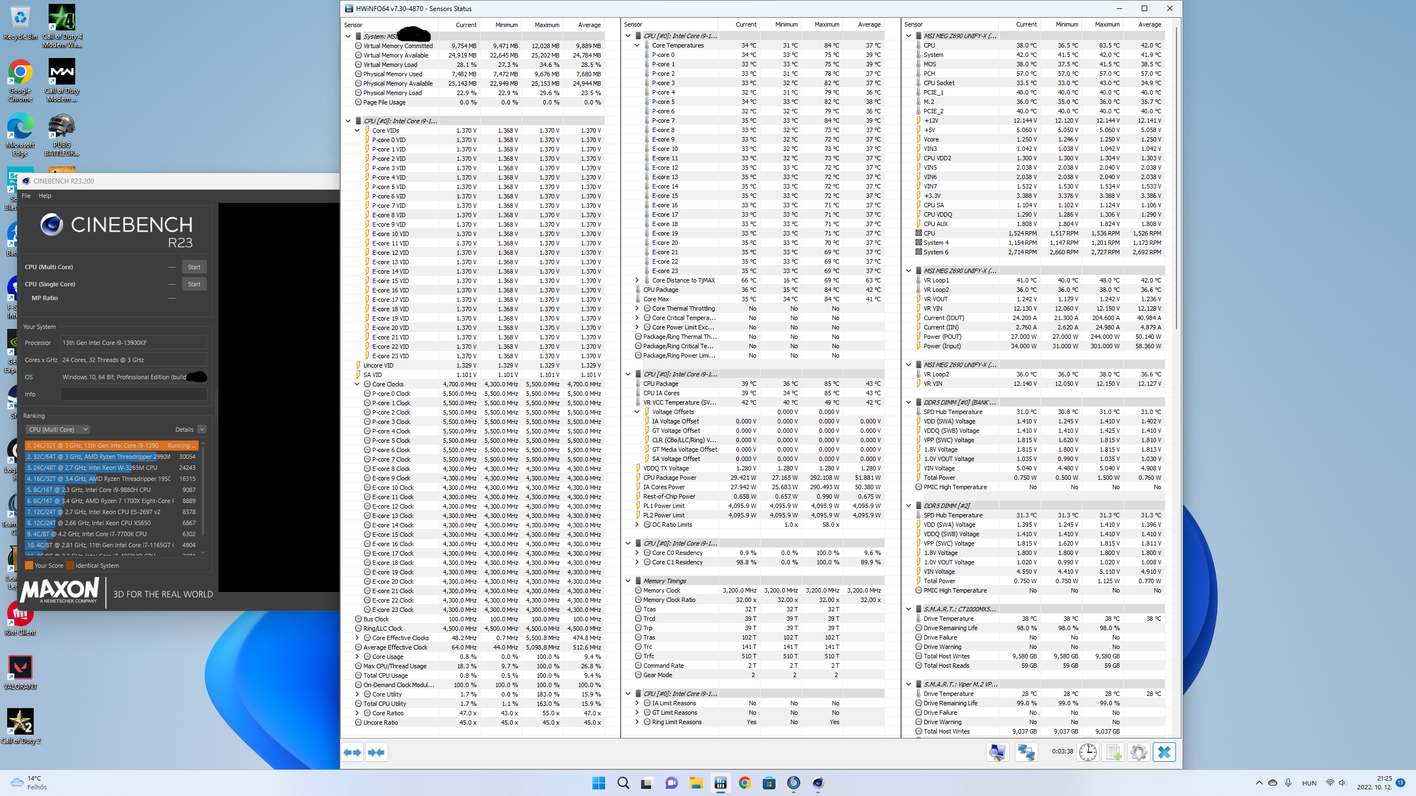1416x796 pixels.
Task: Click the CPU Single Core Start button
Action: [x=194, y=284]
